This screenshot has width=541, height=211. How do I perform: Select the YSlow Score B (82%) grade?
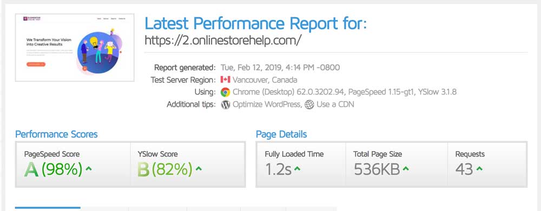165,169
